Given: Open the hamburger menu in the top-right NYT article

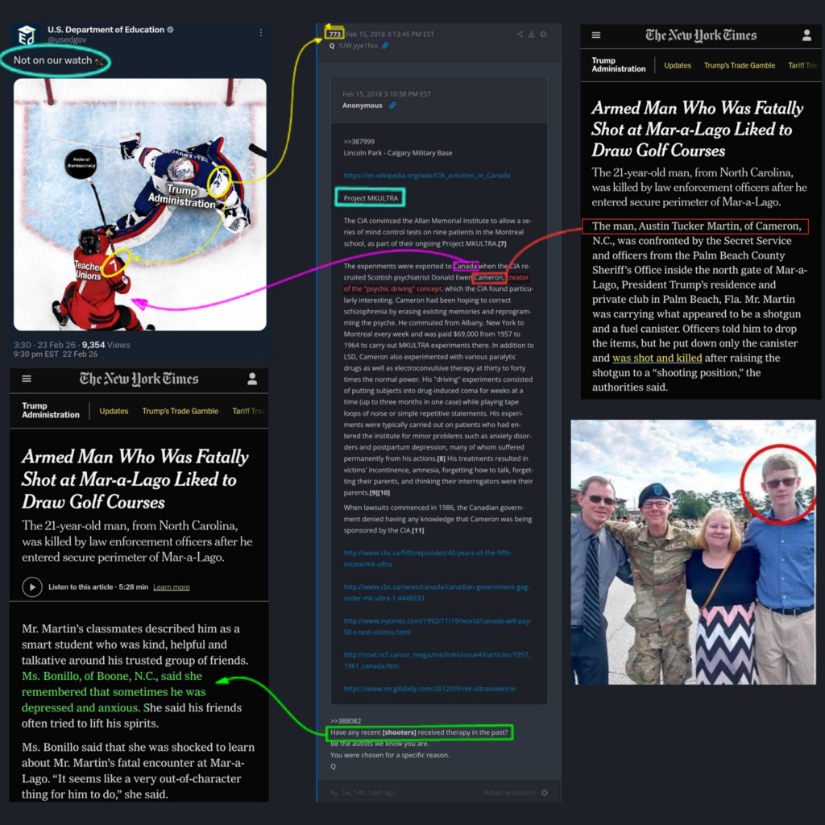Looking at the screenshot, I should point(596,35).
